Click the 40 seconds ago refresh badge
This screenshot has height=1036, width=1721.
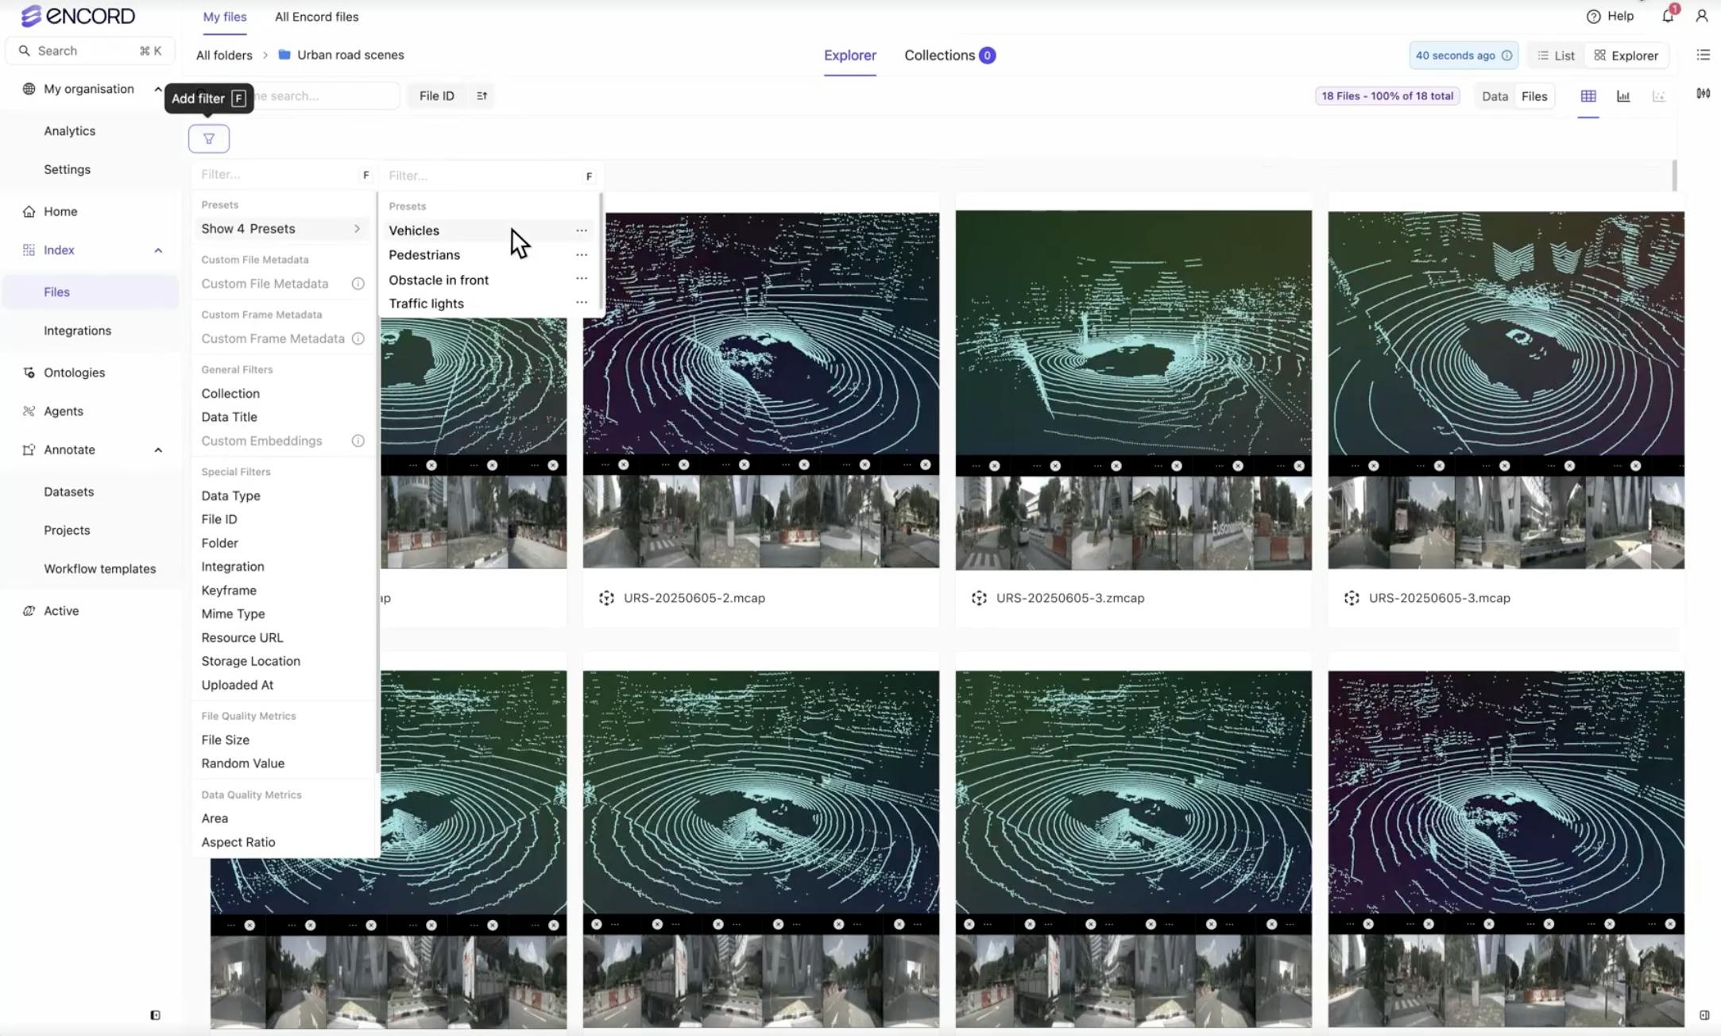click(x=1463, y=56)
